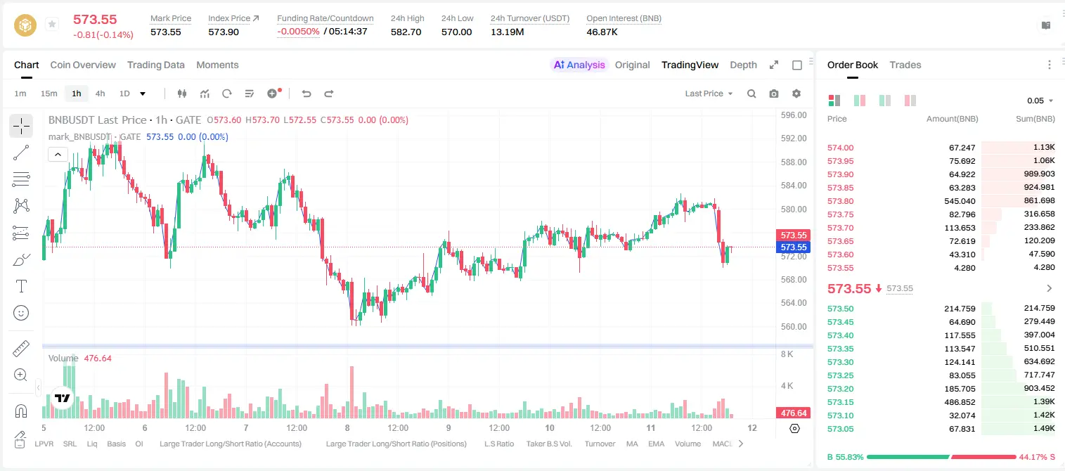Switch to the Trades tab
Screen dimensions: 1065x471
coord(905,65)
